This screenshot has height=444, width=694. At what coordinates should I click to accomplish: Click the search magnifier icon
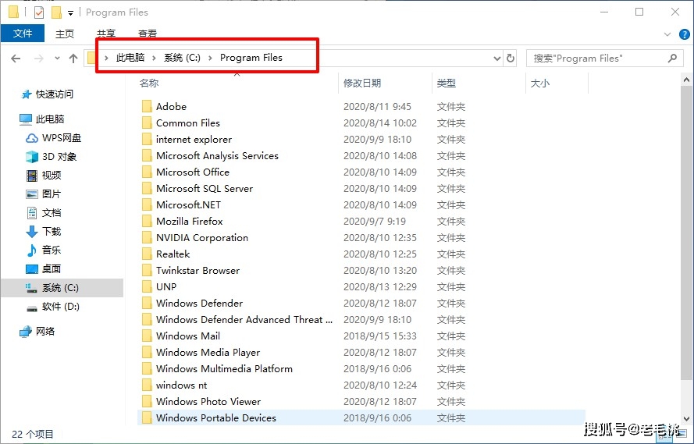(672, 58)
